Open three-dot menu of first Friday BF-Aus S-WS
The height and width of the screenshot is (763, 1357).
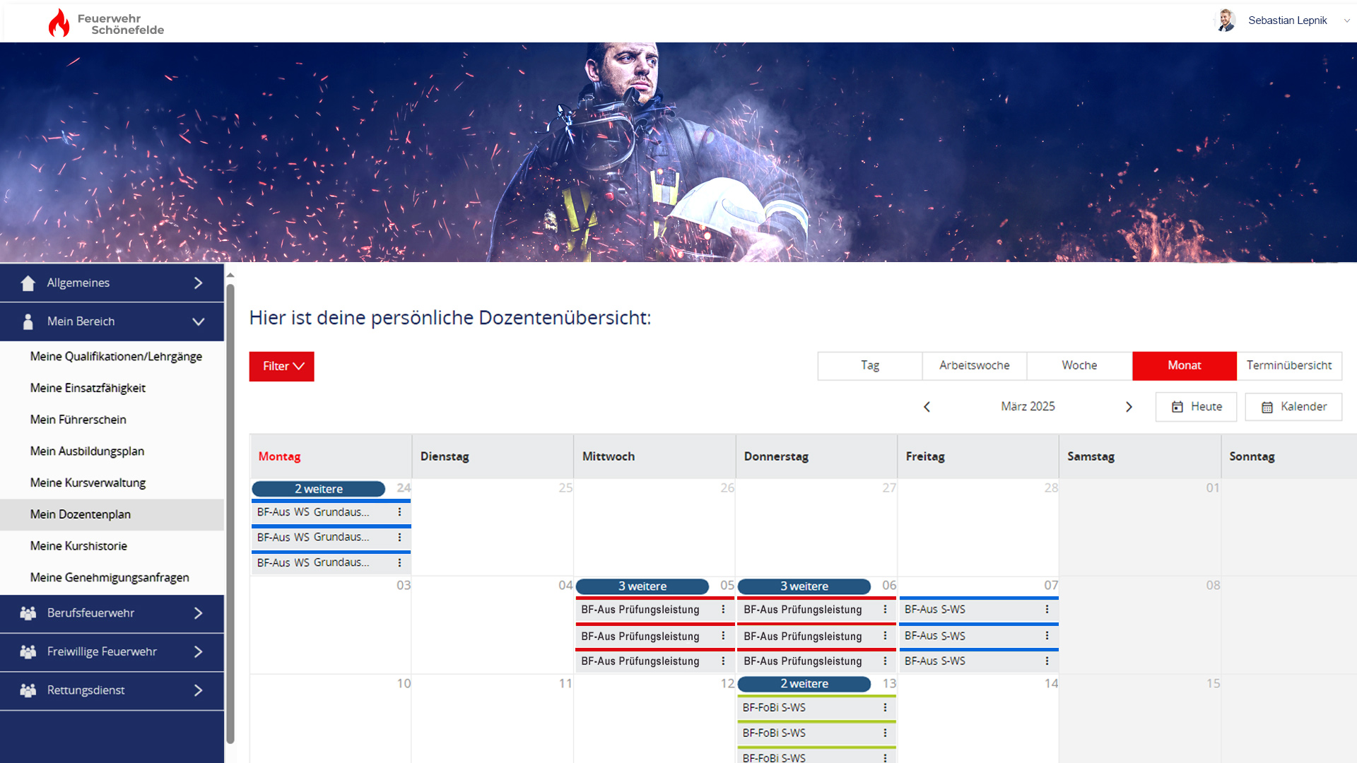tap(1047, 609)
